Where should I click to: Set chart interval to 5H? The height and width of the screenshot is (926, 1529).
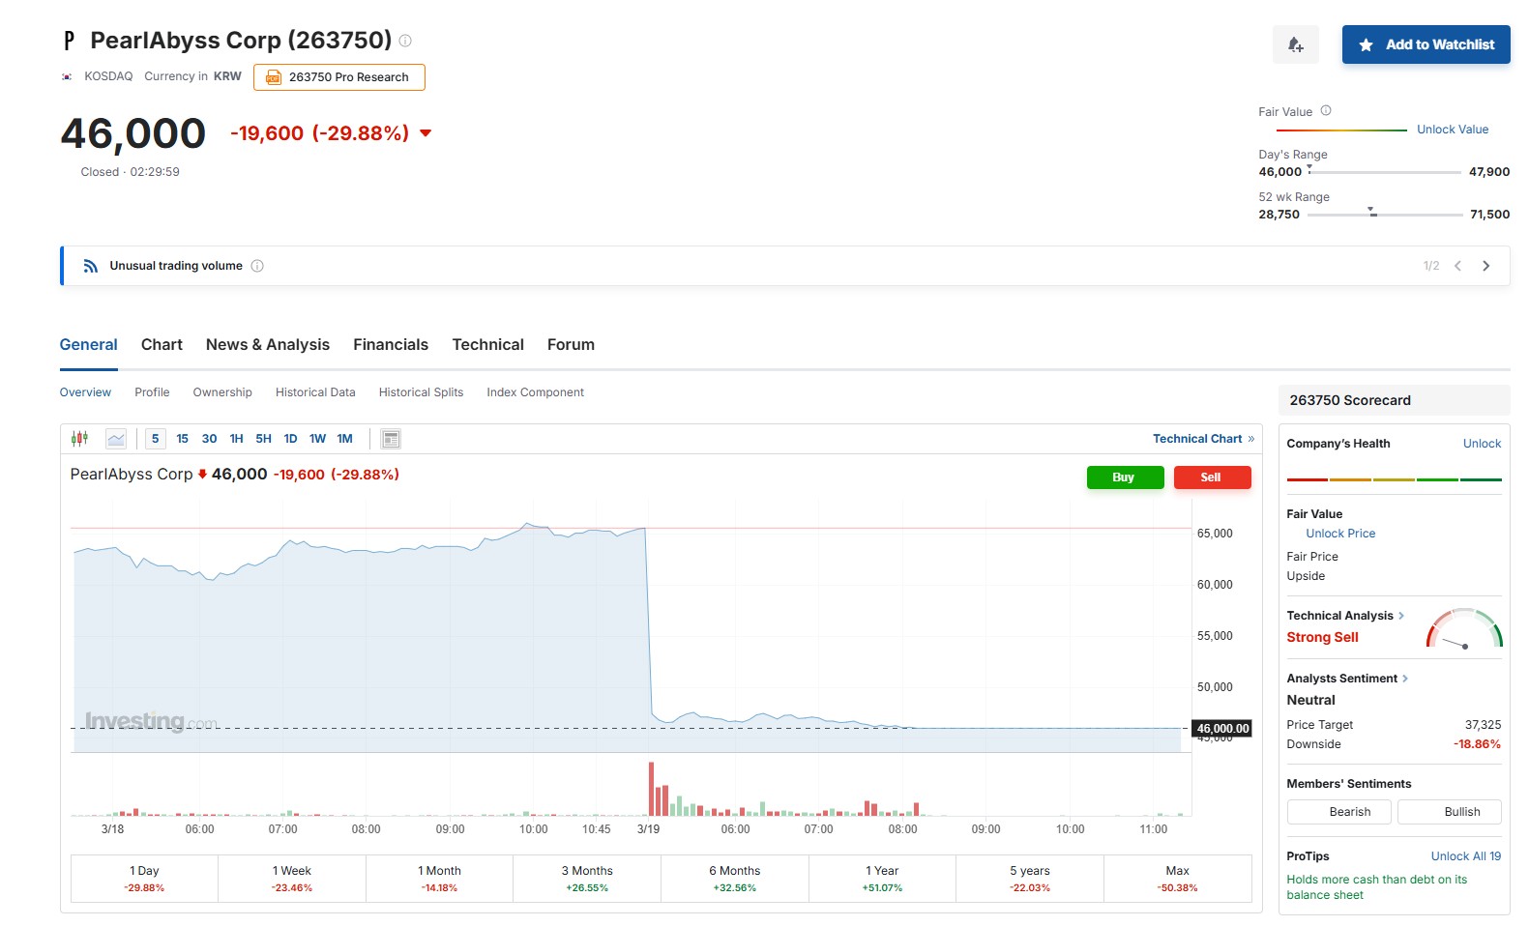tap(263, 439)
